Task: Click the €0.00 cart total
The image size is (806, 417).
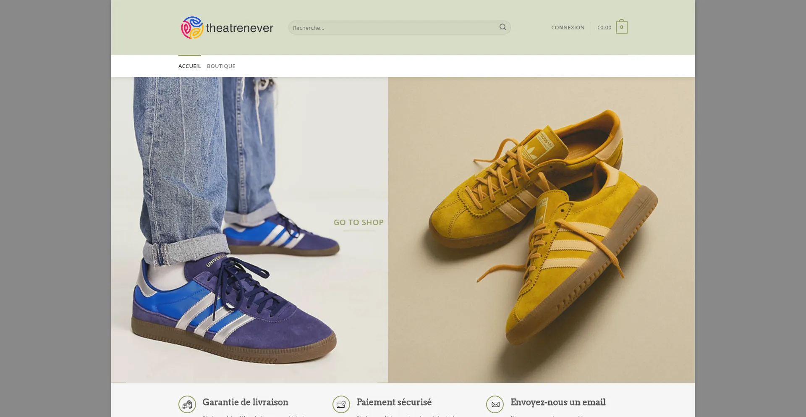Action: (604, 28)
